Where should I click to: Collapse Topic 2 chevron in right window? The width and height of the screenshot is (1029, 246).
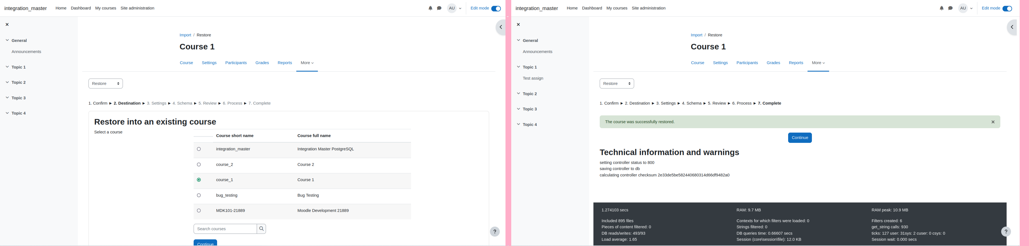(x=519, y=94)
